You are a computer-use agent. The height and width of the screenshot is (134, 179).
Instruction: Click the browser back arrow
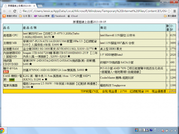[4, 11]
